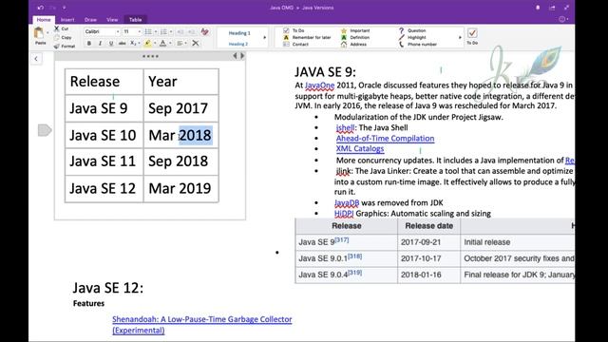Click the subscript X₂ button
This screenshot has width=608, height=342.
[x=133, y=44]
